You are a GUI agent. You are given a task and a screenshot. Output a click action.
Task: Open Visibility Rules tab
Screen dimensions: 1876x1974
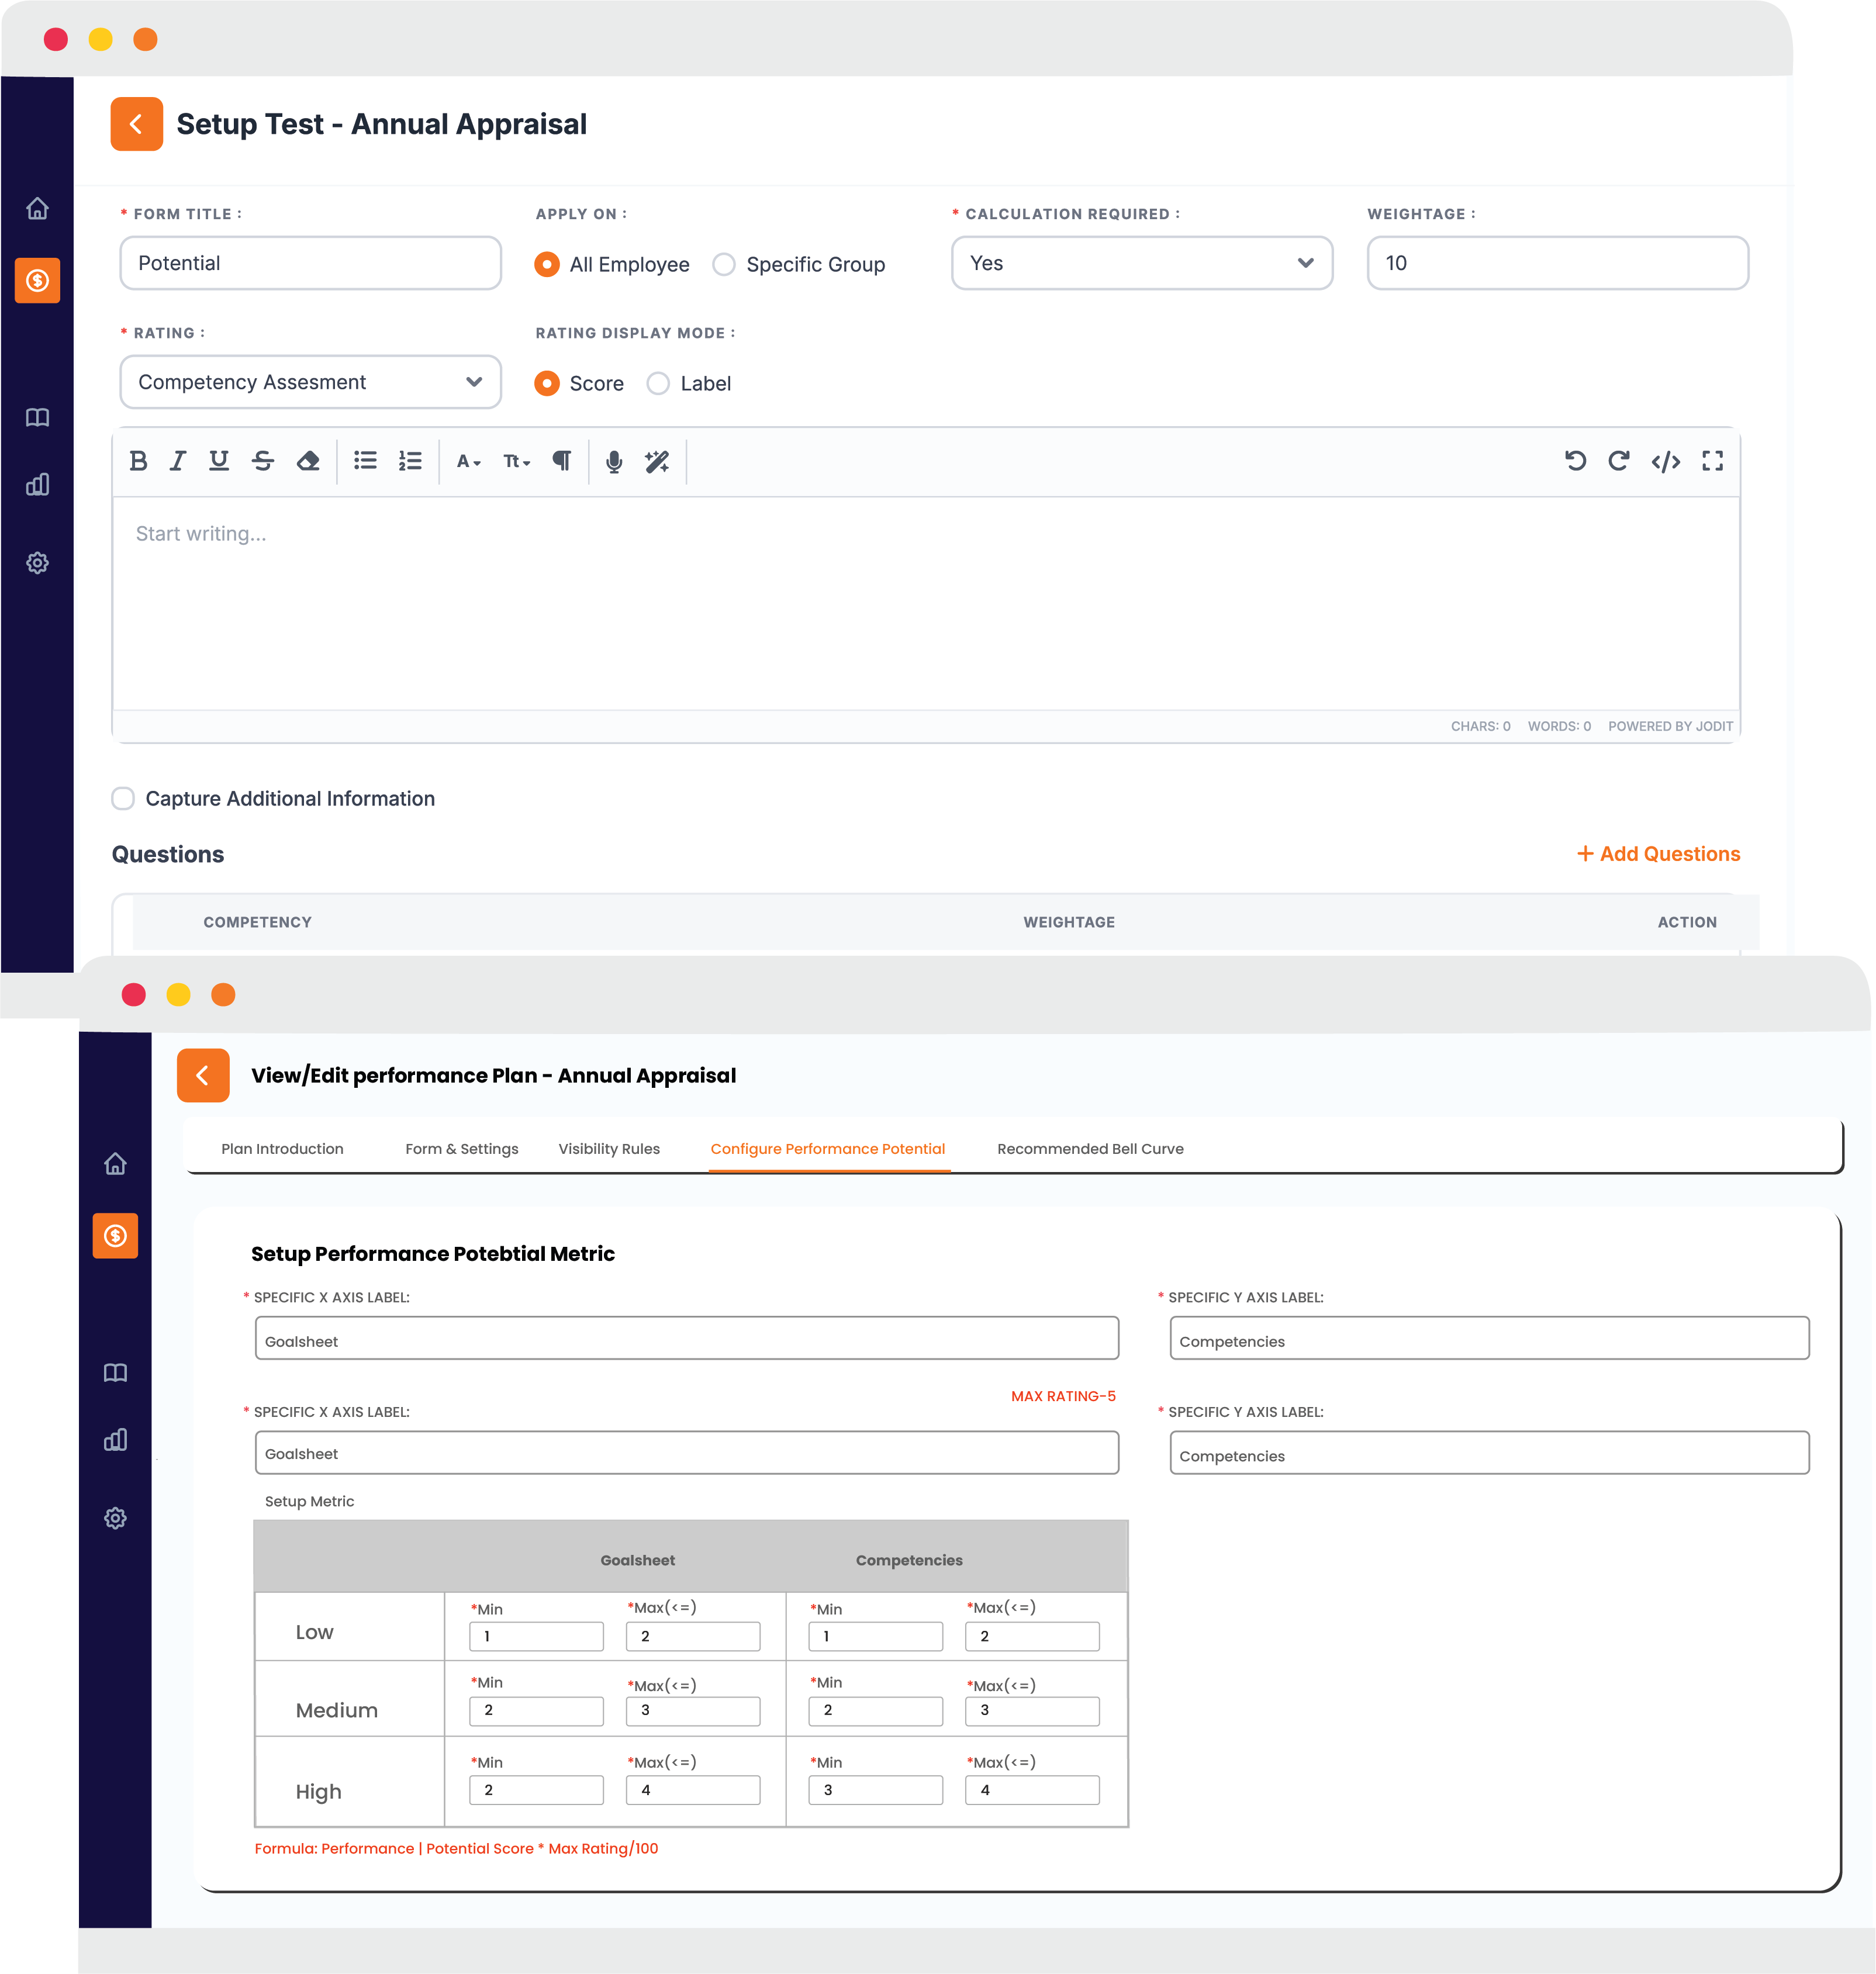(x=609, y=1149)
